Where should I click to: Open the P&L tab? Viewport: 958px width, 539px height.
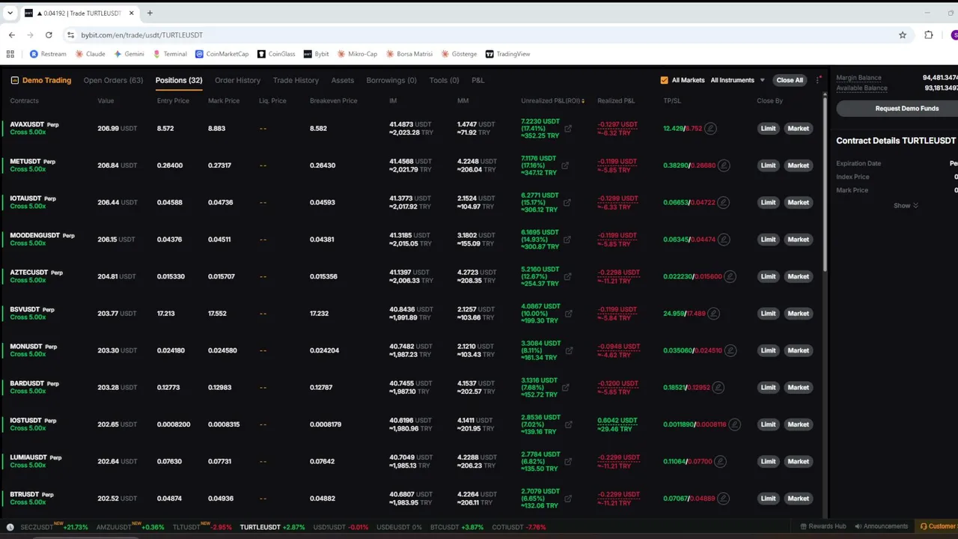tap(478, 80)
